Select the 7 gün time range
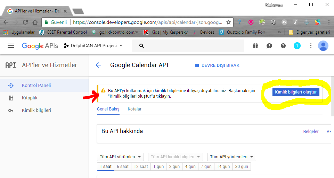Image resolution: width=334 pixels, height=178 pixels. (x=206, y=167)
